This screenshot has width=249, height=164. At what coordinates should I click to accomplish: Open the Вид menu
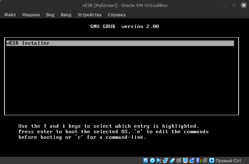point(50,15)
